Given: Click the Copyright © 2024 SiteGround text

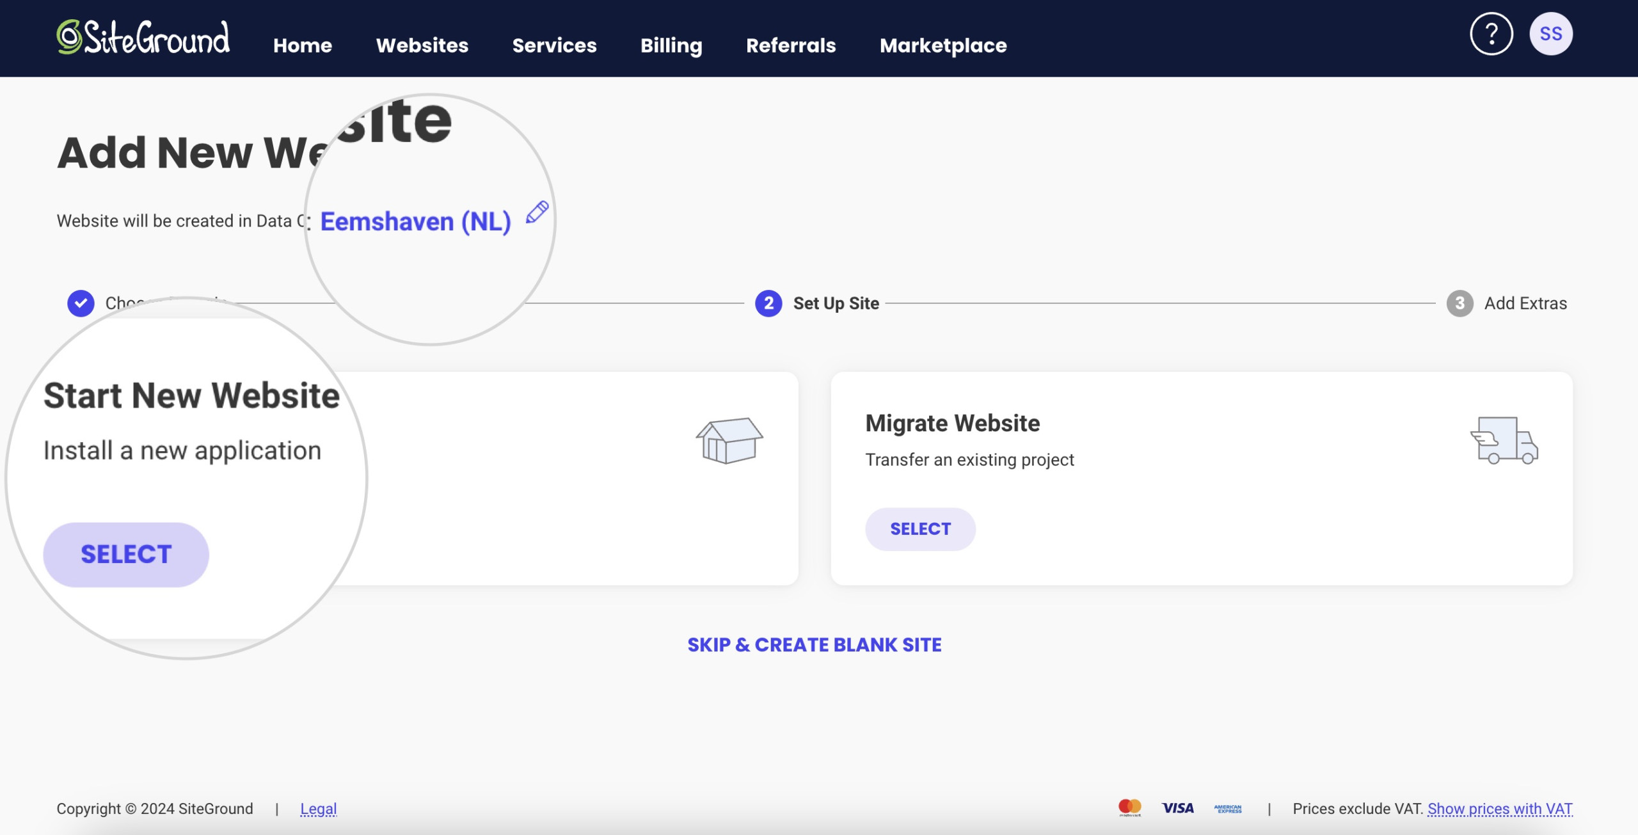Looking at the screenshot, I should pos(155,809).
